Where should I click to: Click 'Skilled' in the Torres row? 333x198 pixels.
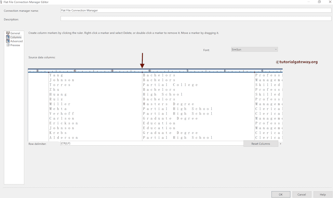click(x=268, y=85)
